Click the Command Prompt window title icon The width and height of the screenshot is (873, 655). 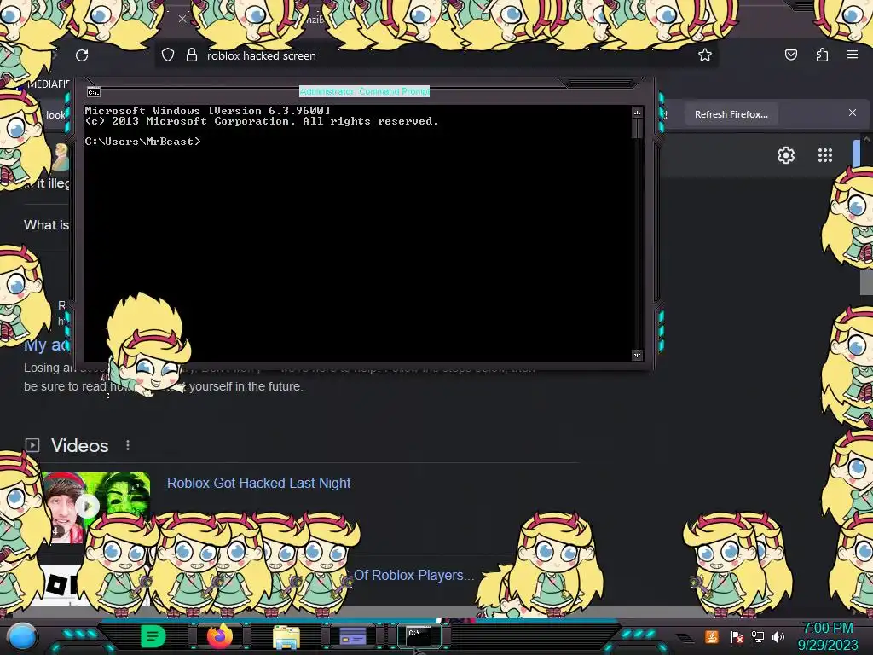coord(94,92)
